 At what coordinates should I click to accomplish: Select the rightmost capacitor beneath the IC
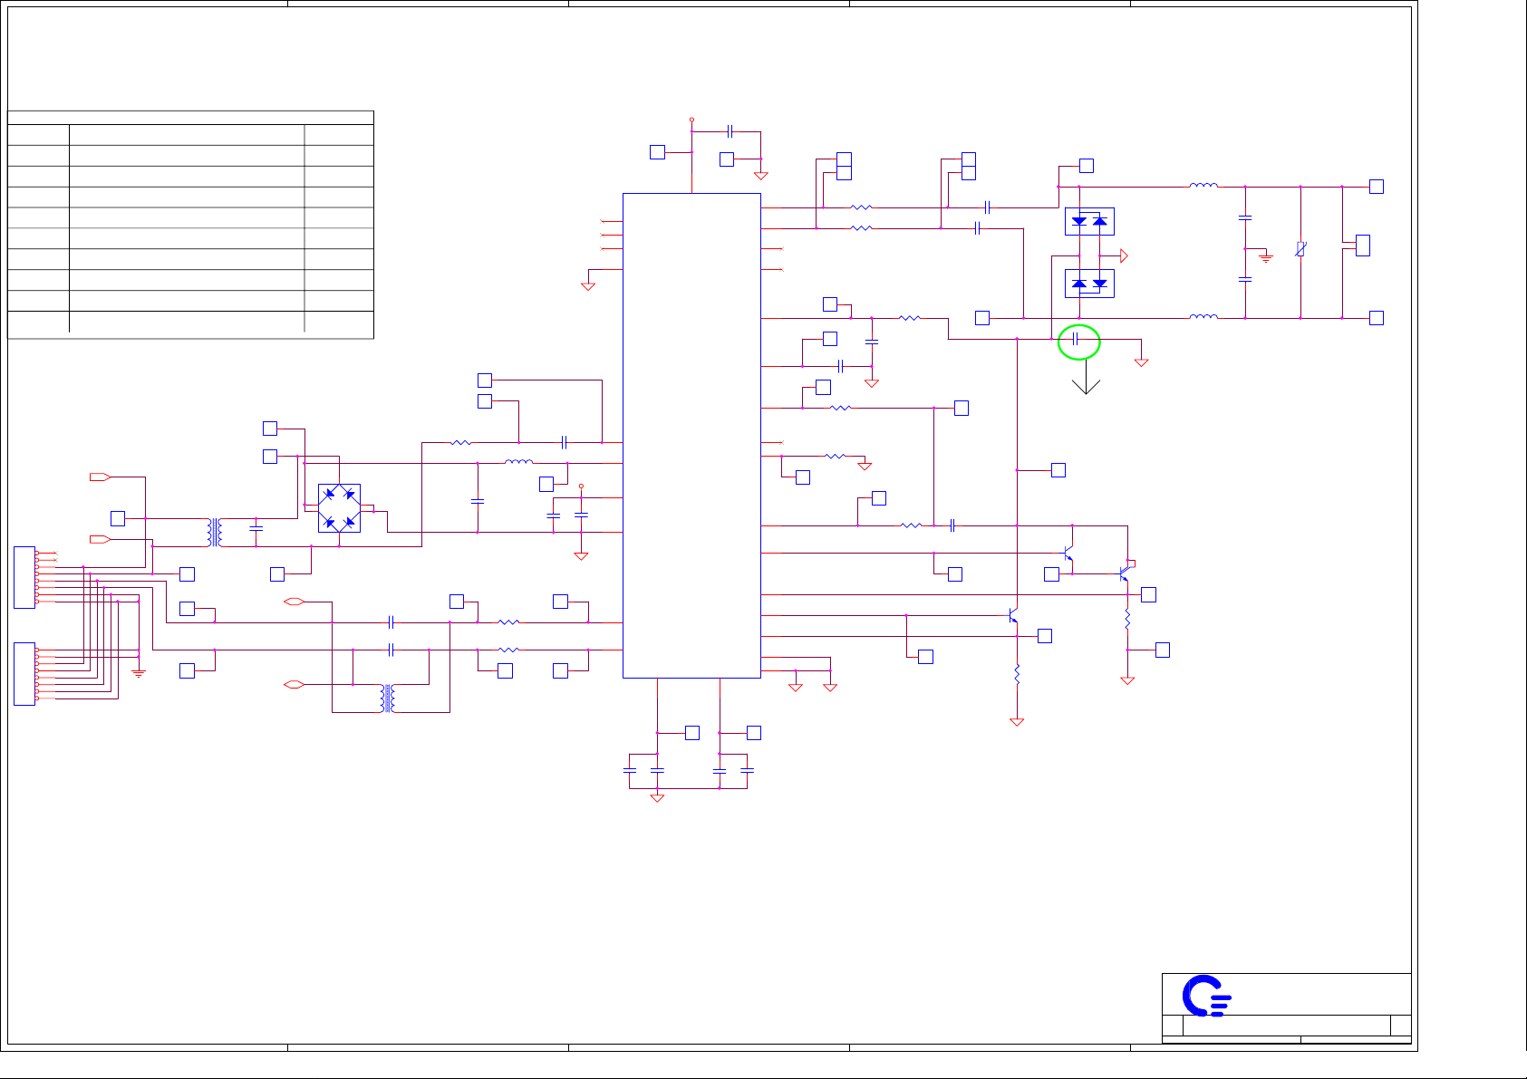point(747,770)
